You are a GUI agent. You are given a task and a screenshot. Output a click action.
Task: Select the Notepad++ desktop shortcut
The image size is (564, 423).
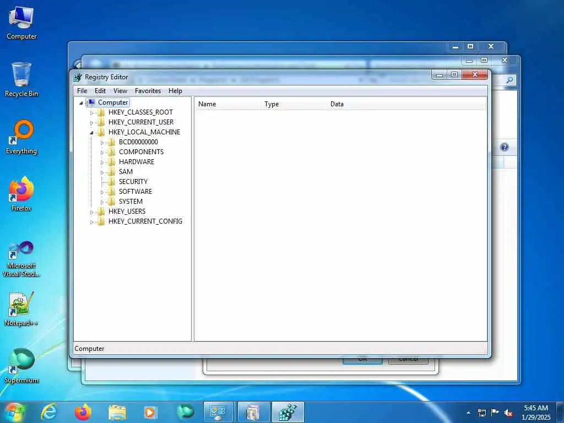pyautogui.click(x=21, y=309)
